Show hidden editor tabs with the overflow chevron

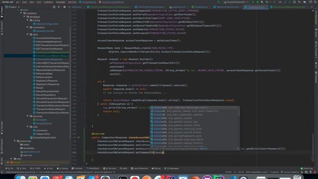312,7
